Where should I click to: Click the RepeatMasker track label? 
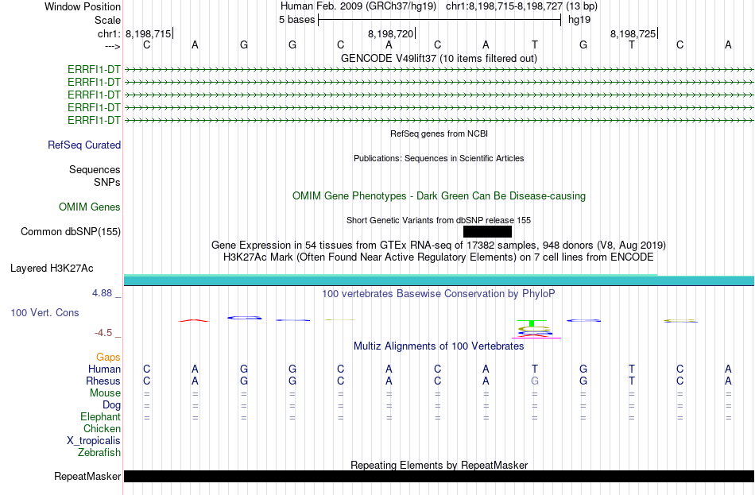click(87, 477)
